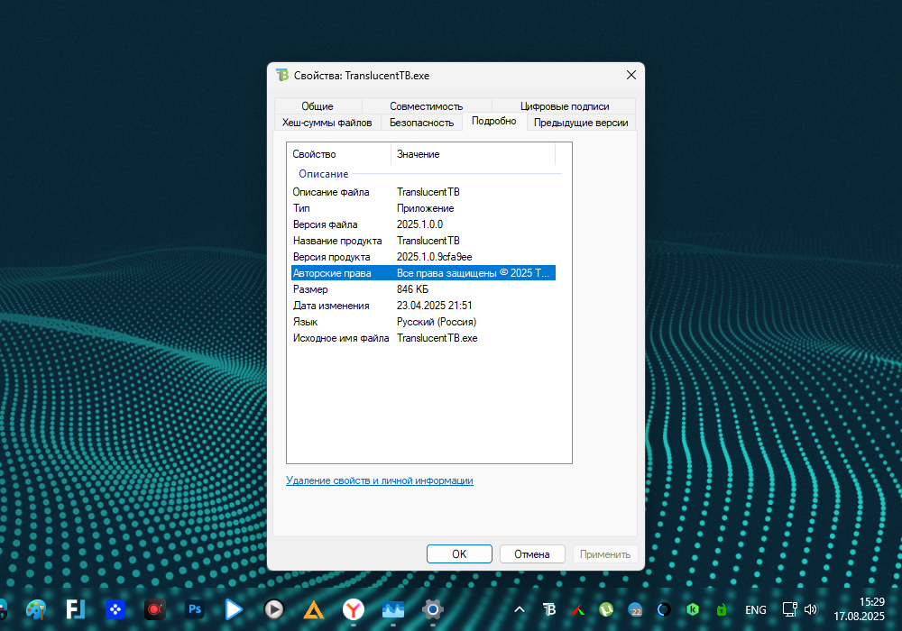The width and height of the screenshot is (902, 631).
Task: Switch the ENG input language indicator
Action: pyautogui.click(x=755, y=609)
